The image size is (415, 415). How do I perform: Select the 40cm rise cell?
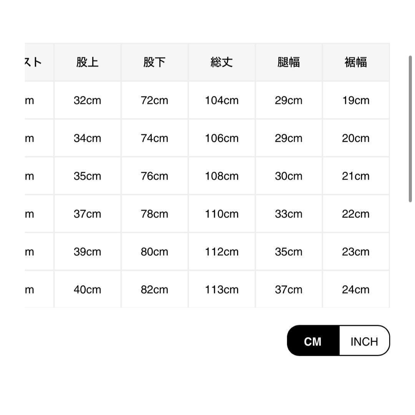click(88, 289)
